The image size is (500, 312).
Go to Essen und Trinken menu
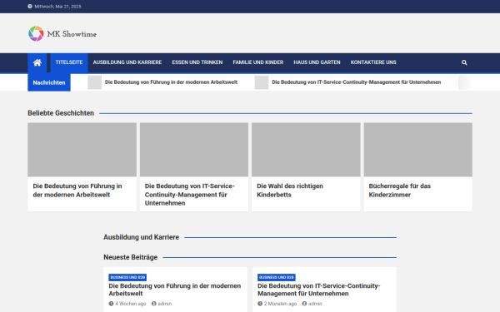pyautogui.click(x=197, y=62)
